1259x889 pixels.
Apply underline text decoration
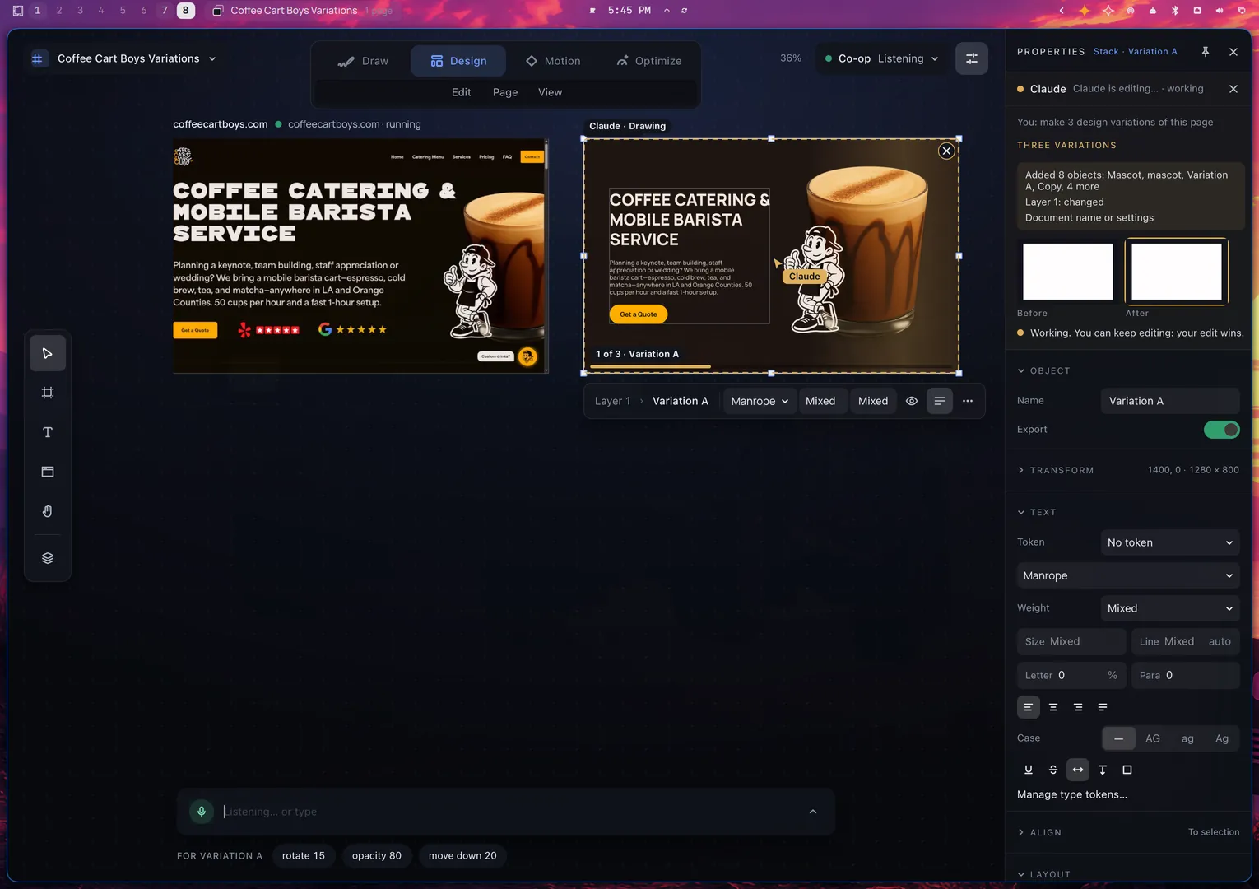[x=1029, y=770]
